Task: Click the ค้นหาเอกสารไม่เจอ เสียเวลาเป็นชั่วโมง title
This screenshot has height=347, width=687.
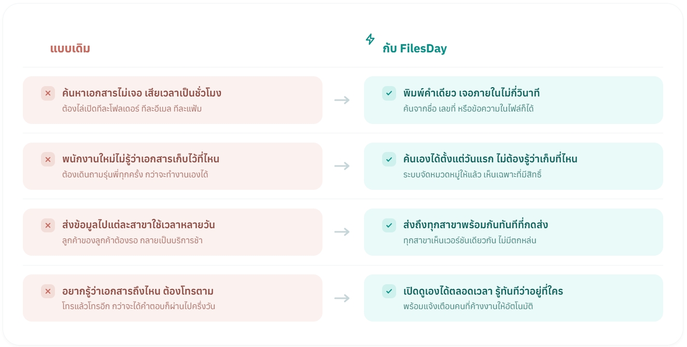Action: [x=142, y=93]
